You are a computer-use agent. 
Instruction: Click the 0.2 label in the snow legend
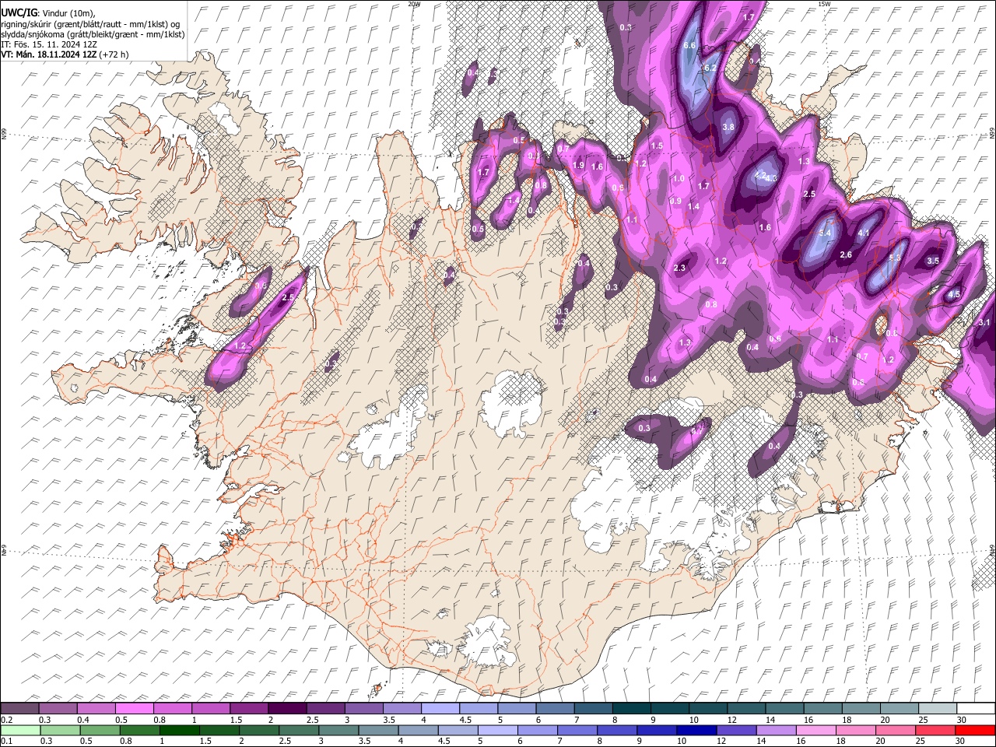6,720
